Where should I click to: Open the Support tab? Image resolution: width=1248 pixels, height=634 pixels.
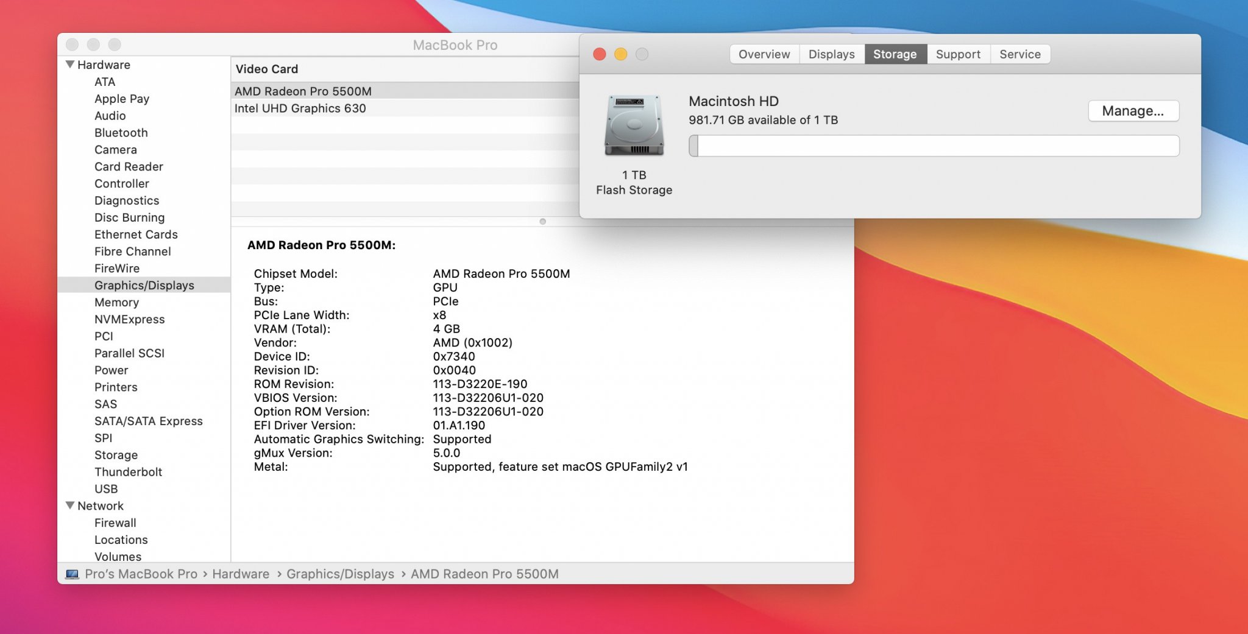tap(958, 54)
